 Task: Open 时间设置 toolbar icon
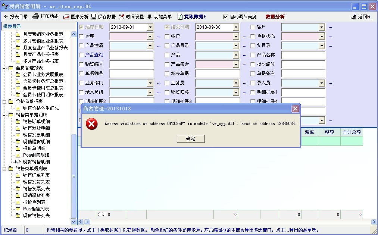pos(122,17)
